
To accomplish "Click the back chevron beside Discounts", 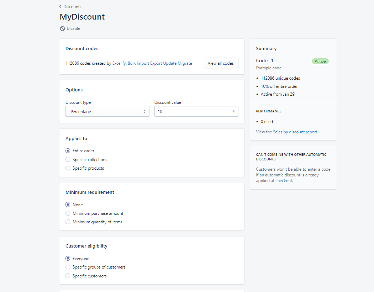I will [x=60, y=6].
